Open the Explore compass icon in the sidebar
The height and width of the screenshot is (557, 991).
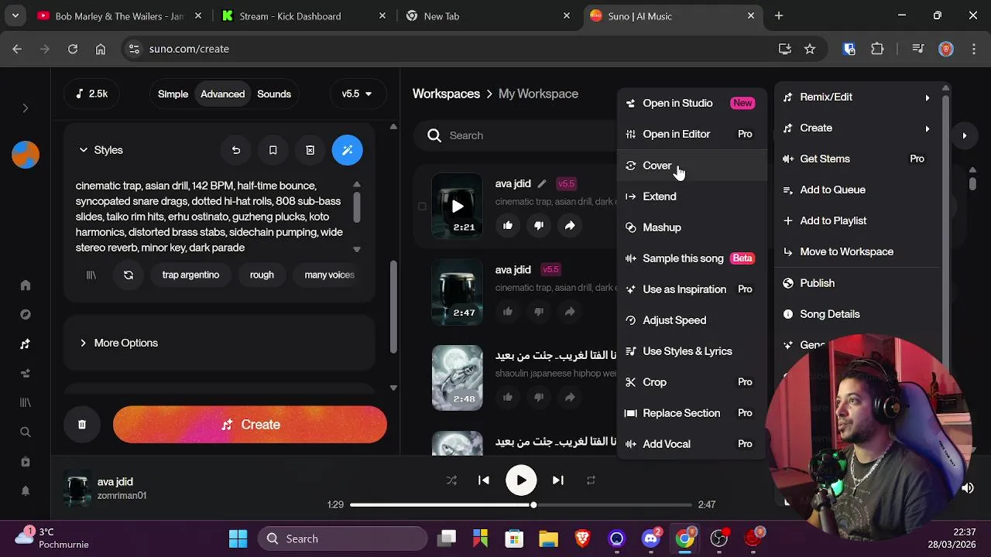click(x=26, y=315)
